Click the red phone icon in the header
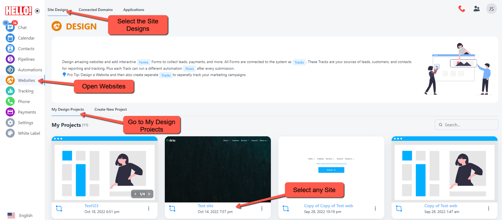Screen dimensions: 502x220 click(462, 9)
